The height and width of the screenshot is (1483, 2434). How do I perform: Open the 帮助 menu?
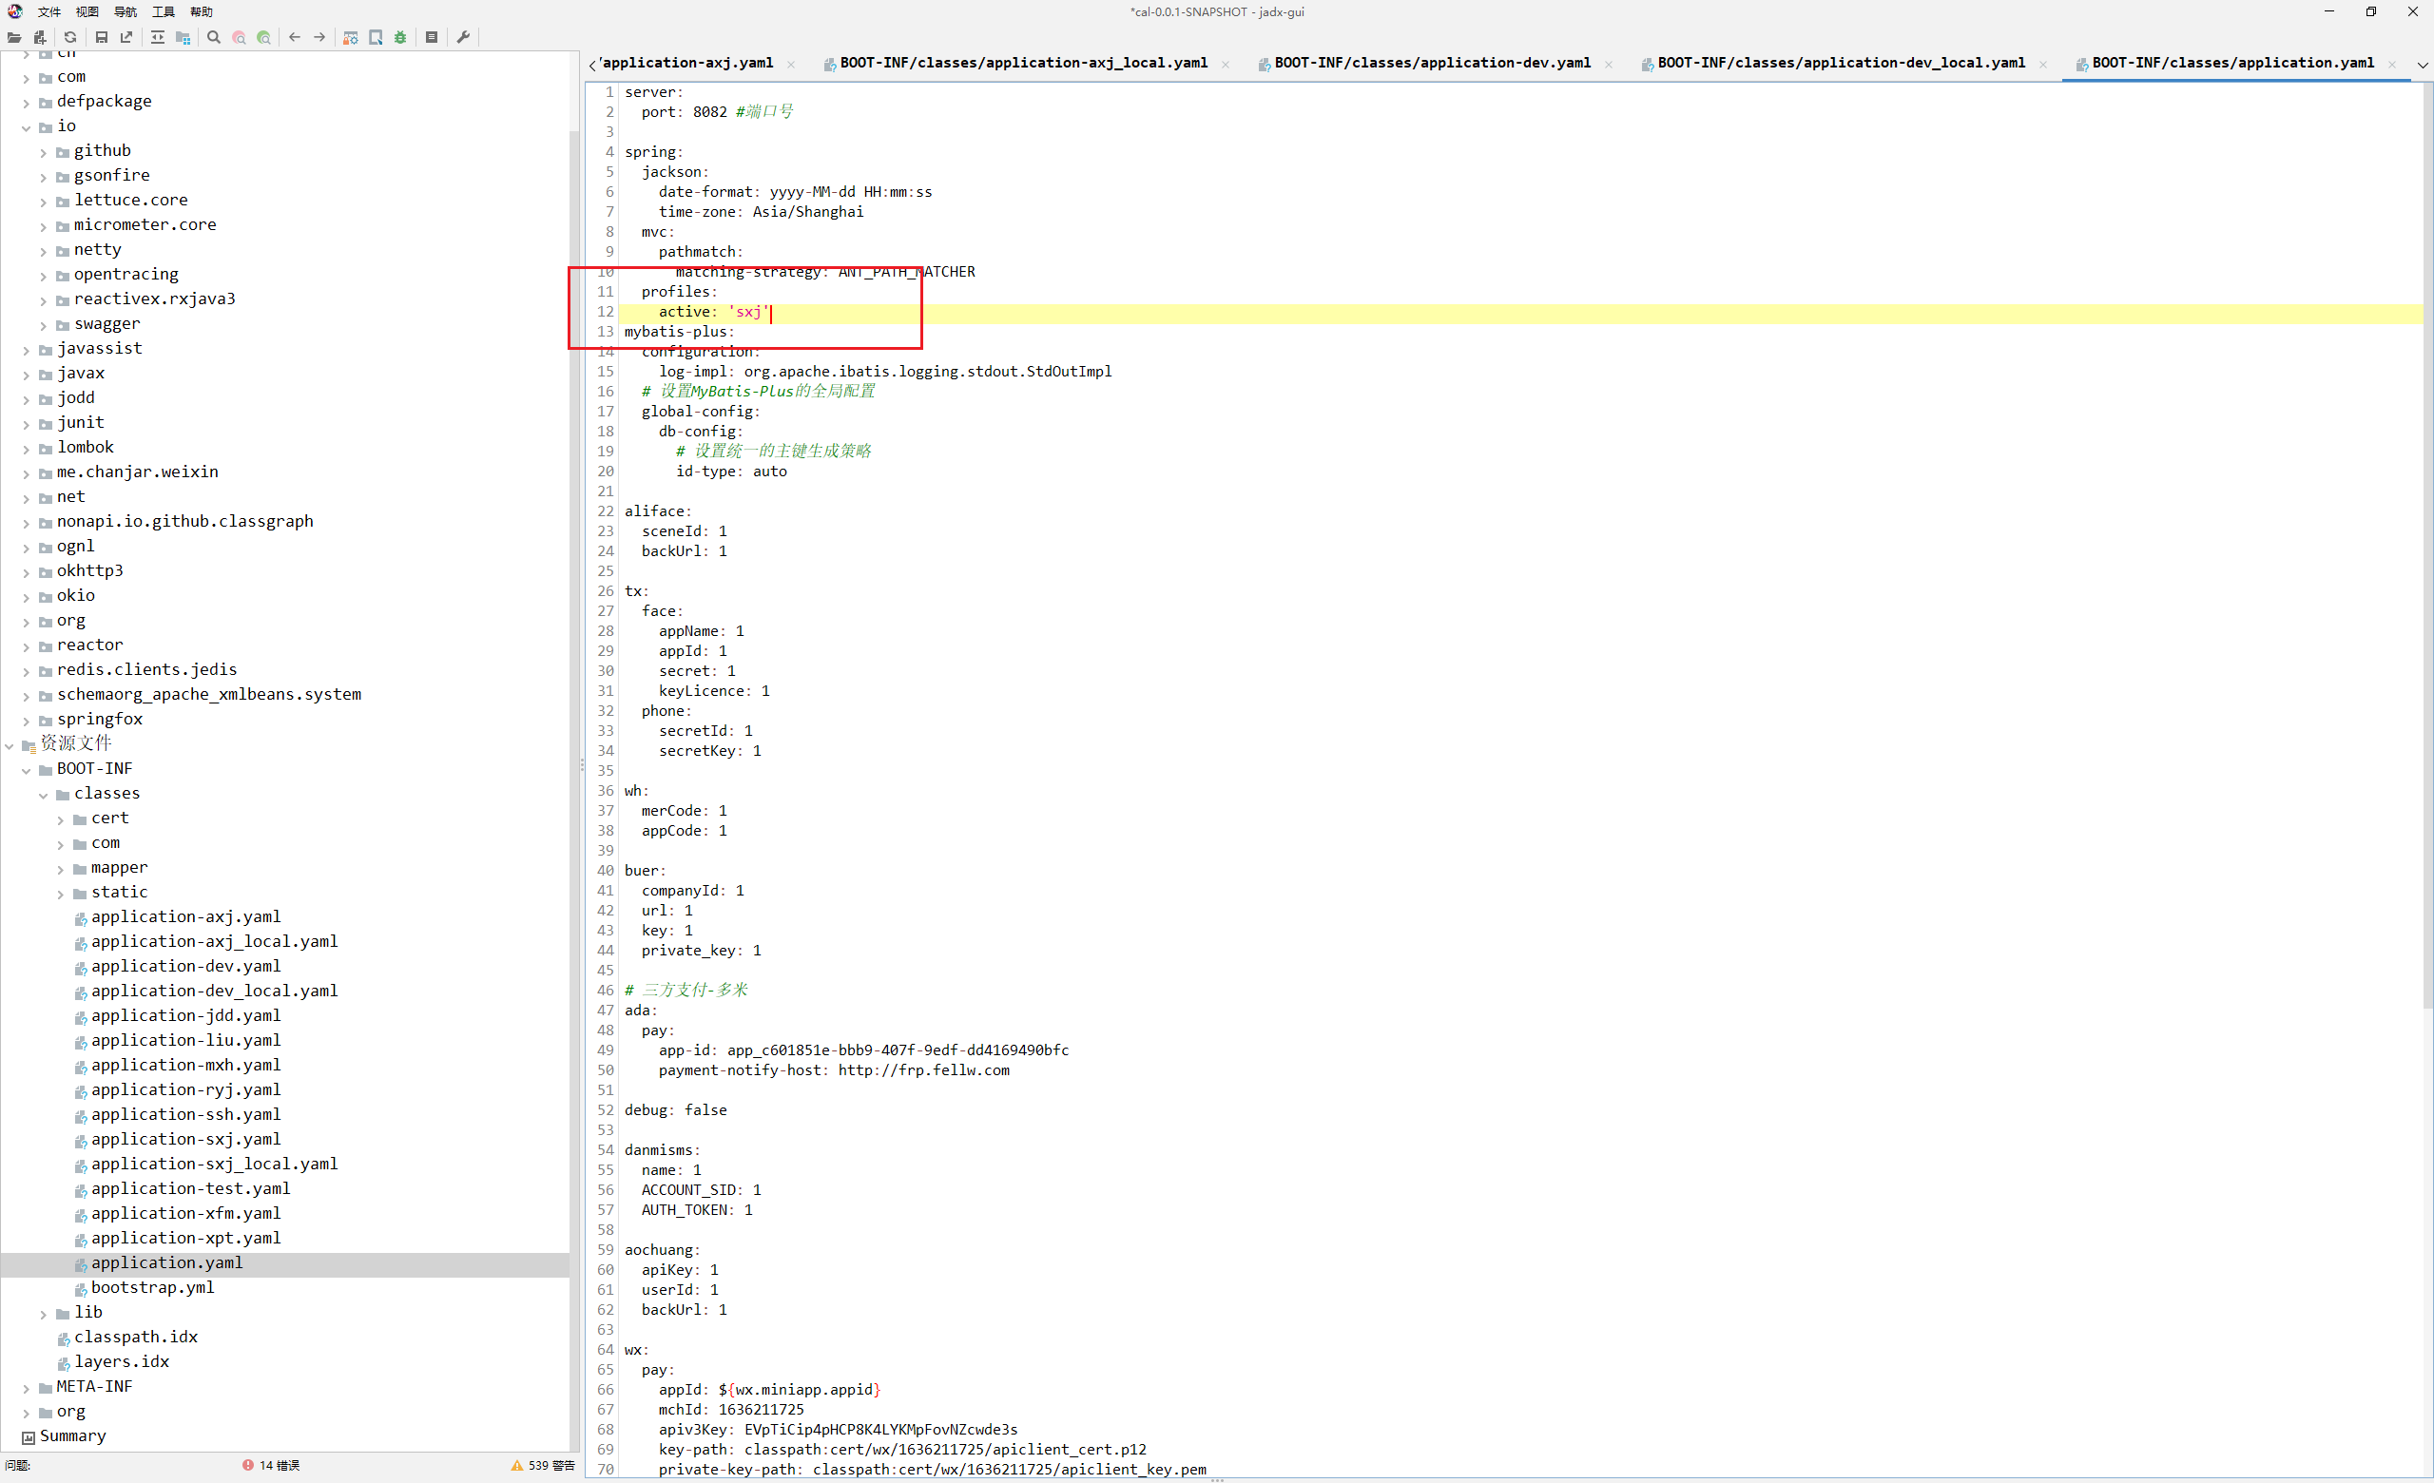[202, 11]
